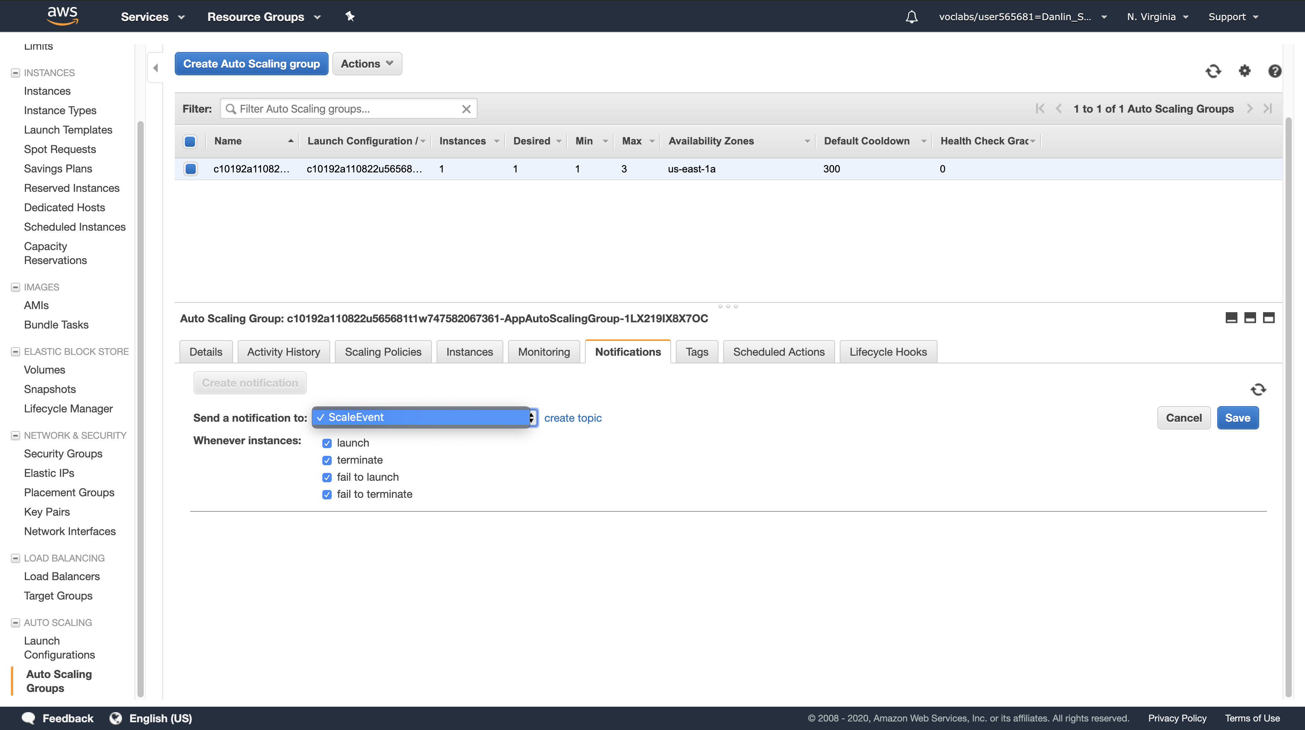This screenshot has width=1305, height=730.
Task: Click the notifications bell icon
Action: (912, 17)
